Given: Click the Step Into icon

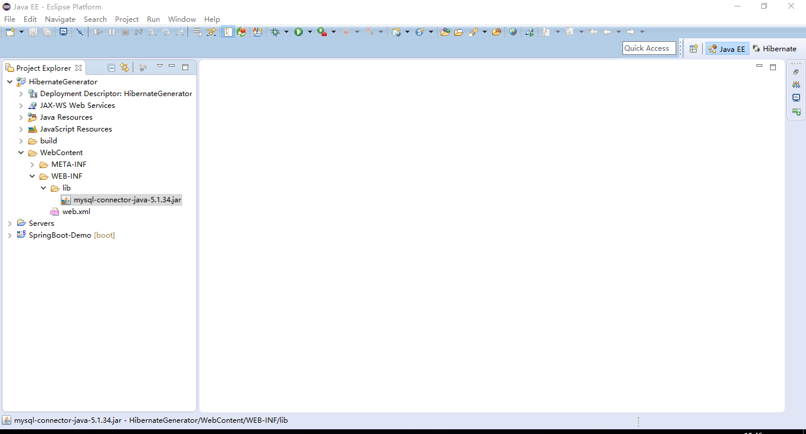Looking at the screenshot, I should [152, 32].
